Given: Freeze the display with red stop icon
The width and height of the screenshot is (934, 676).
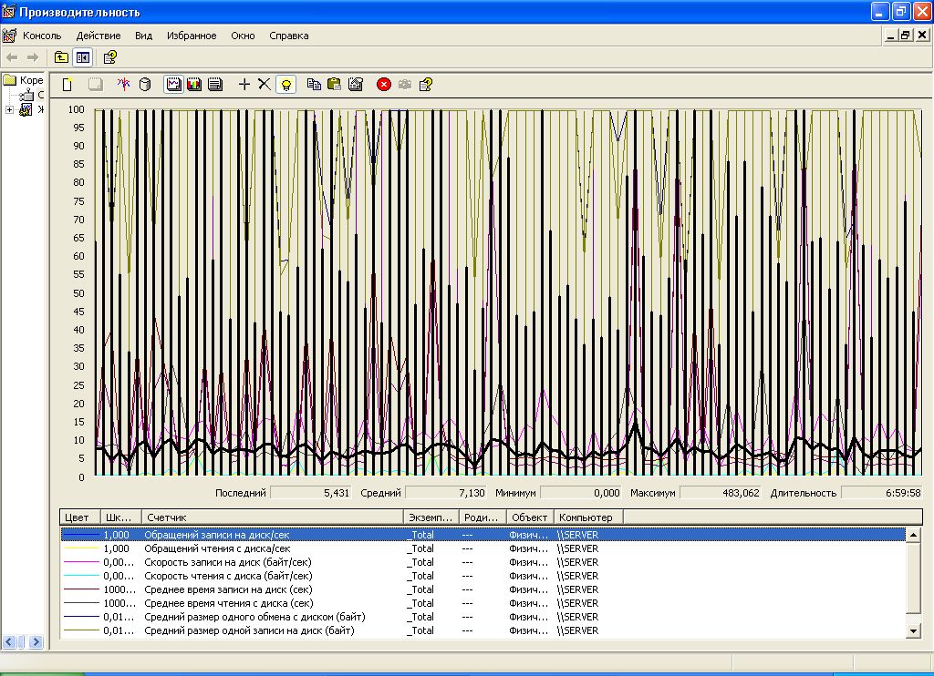Looking at the screenshot, I should click(x=384, y=85).
